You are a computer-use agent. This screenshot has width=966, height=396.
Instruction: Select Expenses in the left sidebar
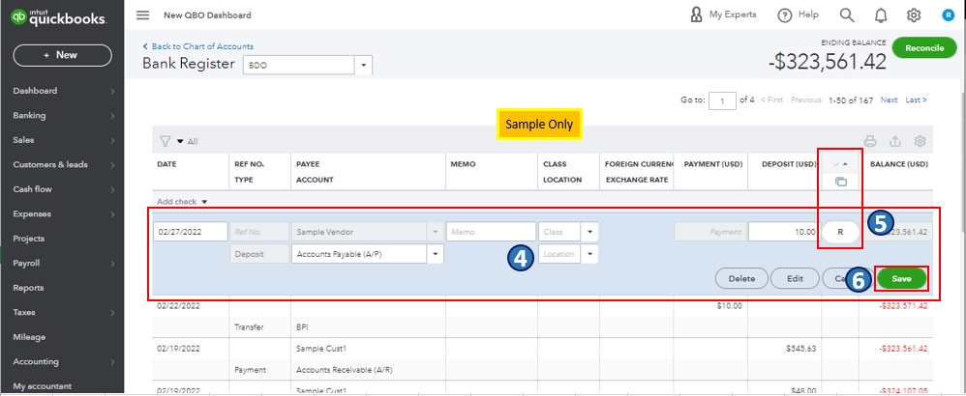point(33,213)
